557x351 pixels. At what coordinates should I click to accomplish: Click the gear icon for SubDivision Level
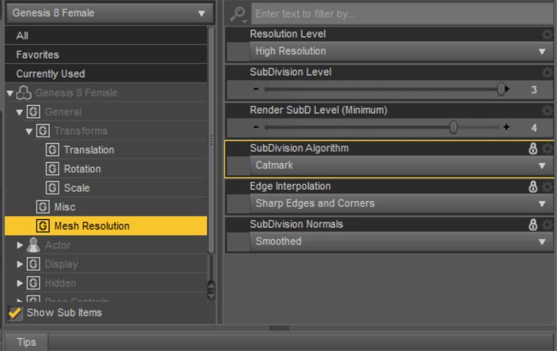coord(547,72)
